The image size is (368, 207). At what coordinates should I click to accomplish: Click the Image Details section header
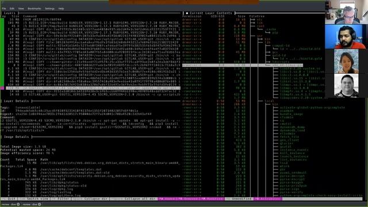coord(16,137)
